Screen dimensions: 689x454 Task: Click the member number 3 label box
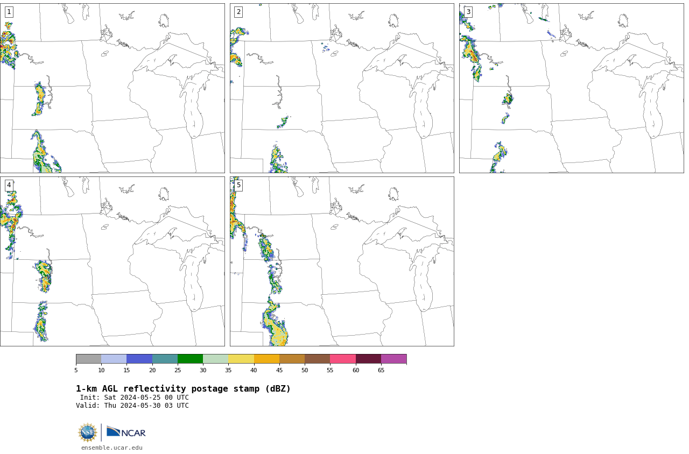[x=468, y=12]
